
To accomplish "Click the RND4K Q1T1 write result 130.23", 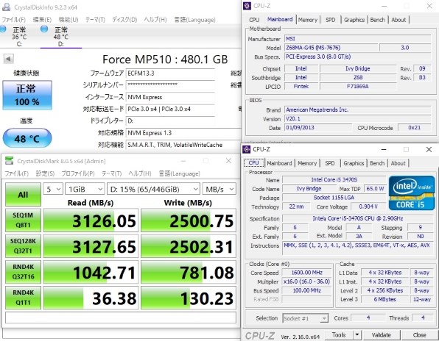I will pyautogui.click(x=189, y=298).
